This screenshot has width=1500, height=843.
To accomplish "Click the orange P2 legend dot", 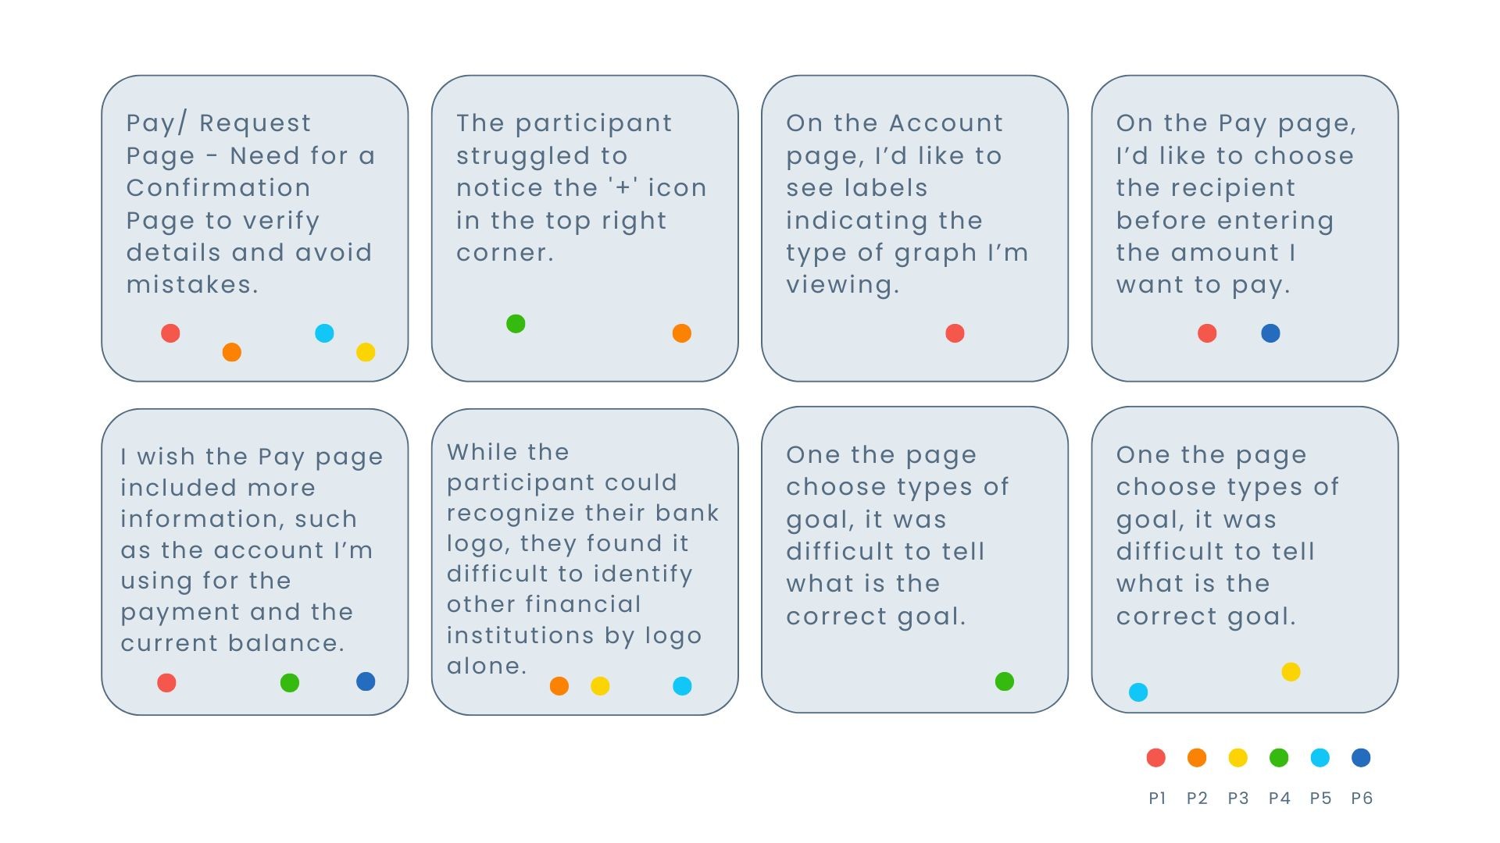I will coord(1197,758).
